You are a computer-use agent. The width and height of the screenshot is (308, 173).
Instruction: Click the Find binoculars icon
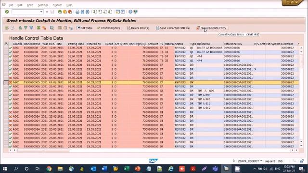point(82,12)
